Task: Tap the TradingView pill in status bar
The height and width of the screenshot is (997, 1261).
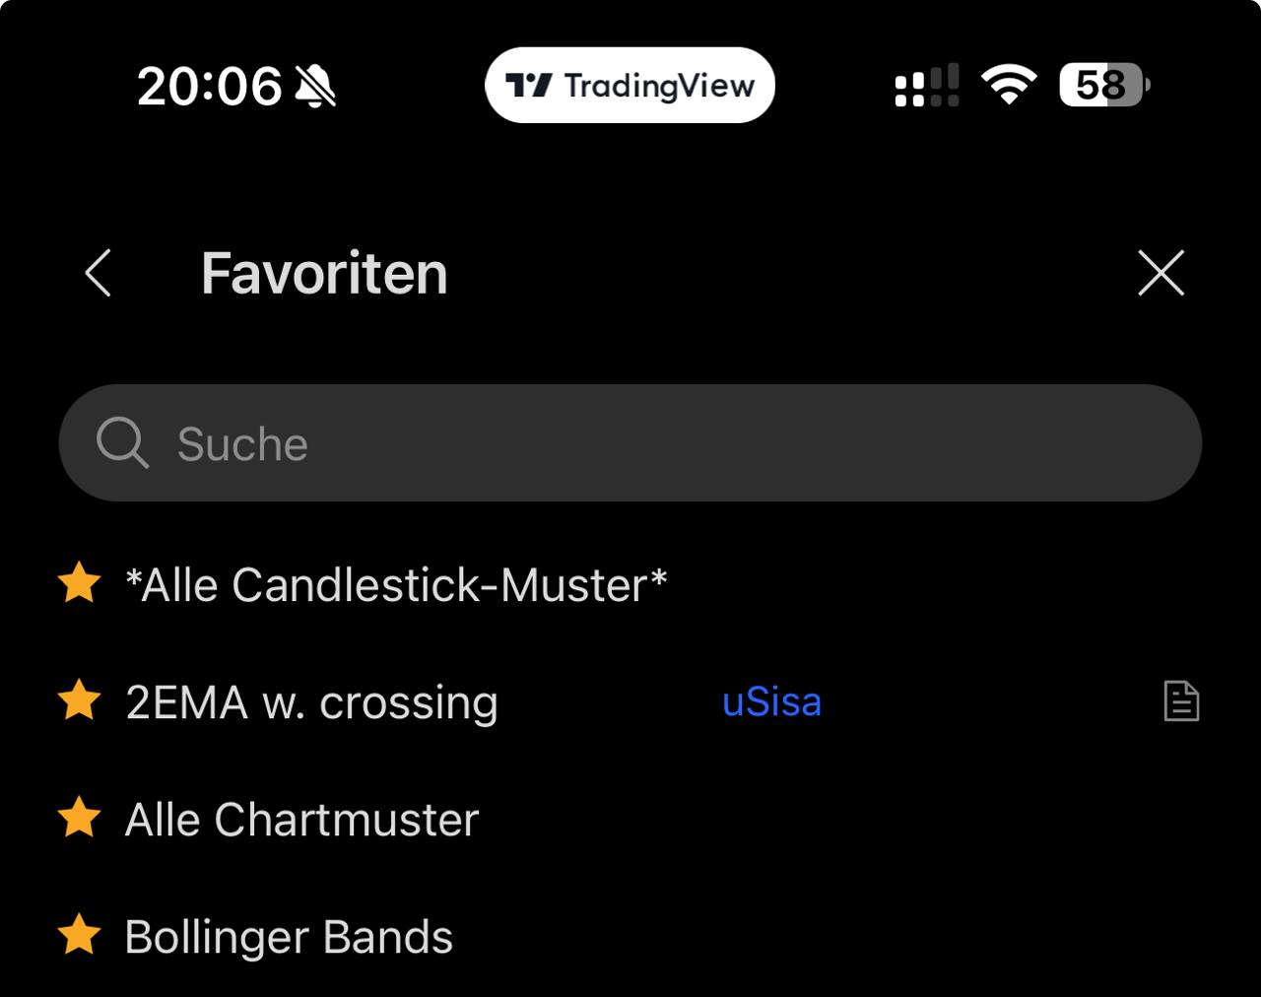Action: (630, 86)
